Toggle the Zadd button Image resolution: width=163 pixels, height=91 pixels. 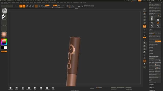tap(55, 5)
